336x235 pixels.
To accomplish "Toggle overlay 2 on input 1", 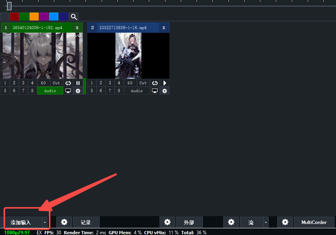I will [x=14, y=83].
